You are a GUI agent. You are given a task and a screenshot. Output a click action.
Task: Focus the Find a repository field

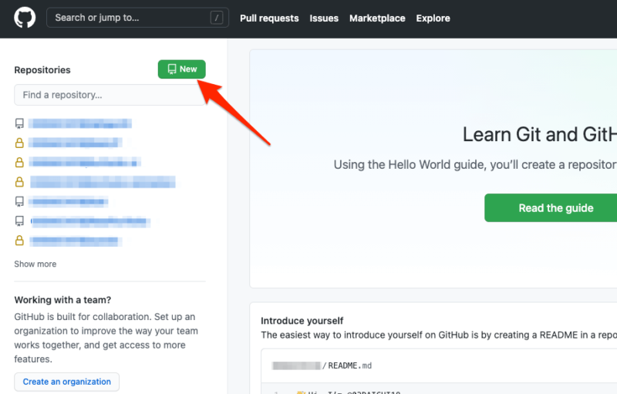[x=110, y=95]
